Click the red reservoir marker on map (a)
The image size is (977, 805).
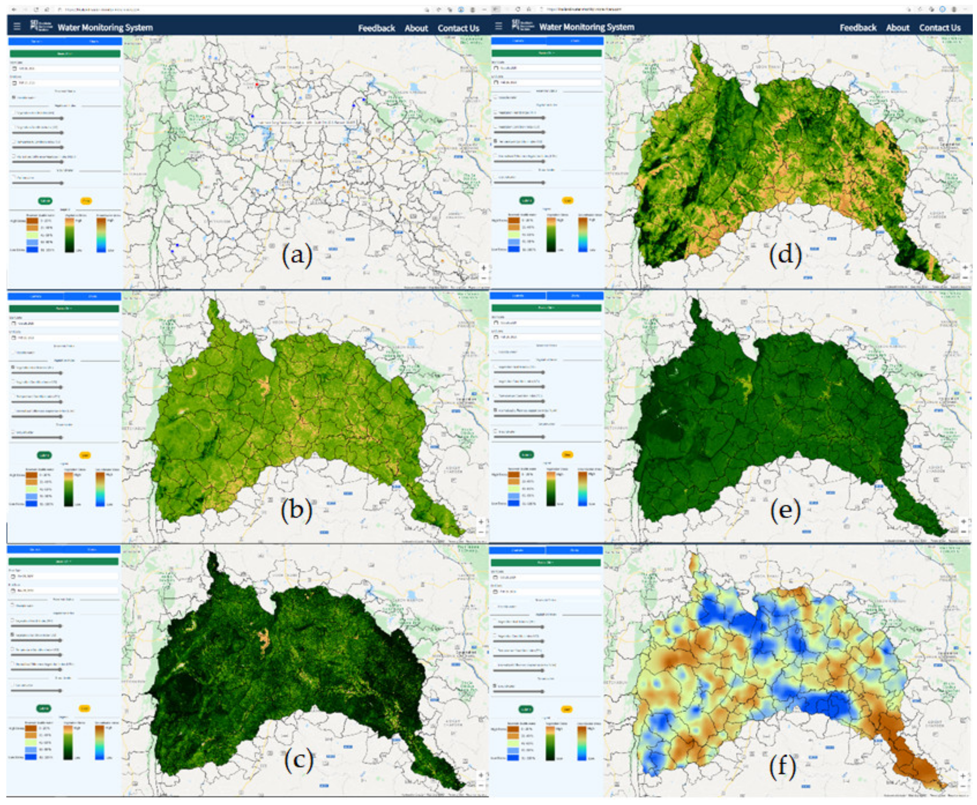(x=257, y=85)
